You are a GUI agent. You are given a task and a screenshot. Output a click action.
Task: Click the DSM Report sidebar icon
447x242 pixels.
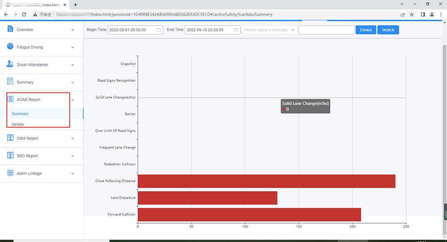tap(10, 138)
